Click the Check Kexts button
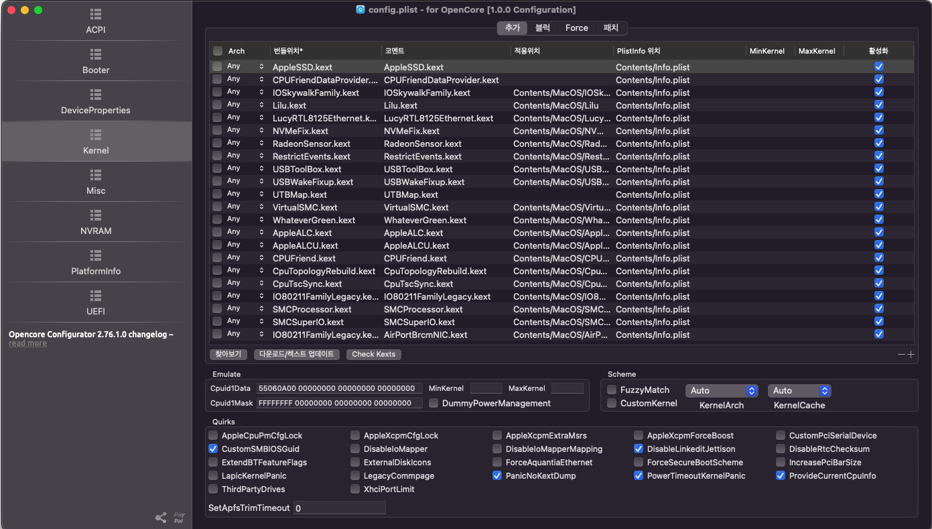Image resolution: width=932 pixels, height=529 pixels. (374, 354)
